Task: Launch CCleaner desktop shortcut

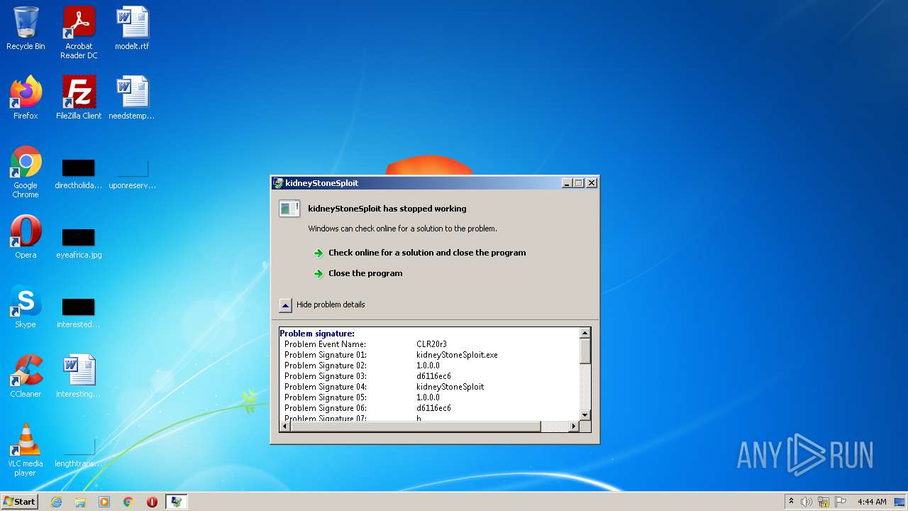Action: 26,376
